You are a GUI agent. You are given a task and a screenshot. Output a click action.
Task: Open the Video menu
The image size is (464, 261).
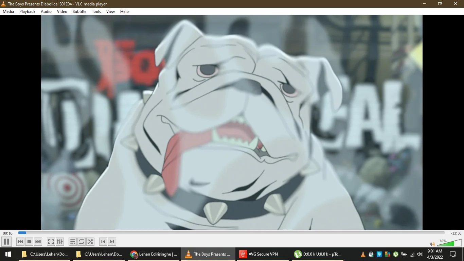(62, 11)
